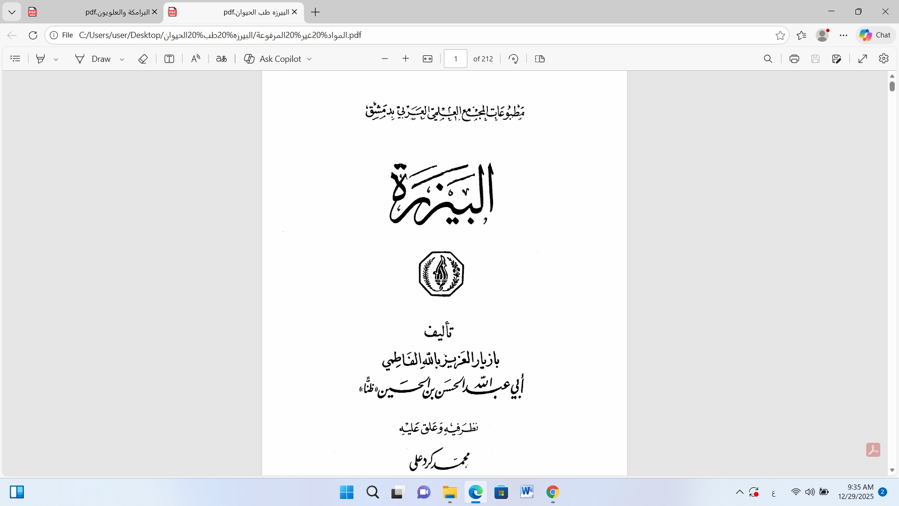
Task: Expand Draw pen options dropdown
Action: click(x=122, y=59)
